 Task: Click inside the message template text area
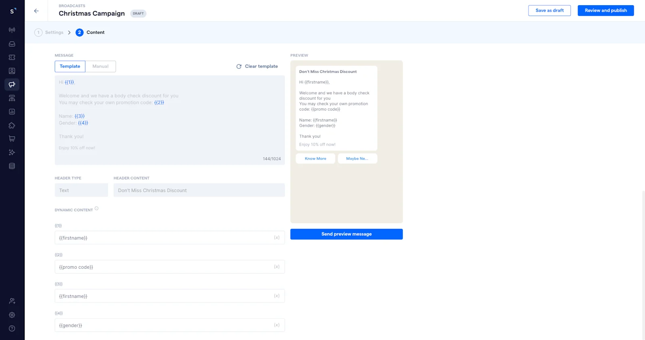click(170, 120)
